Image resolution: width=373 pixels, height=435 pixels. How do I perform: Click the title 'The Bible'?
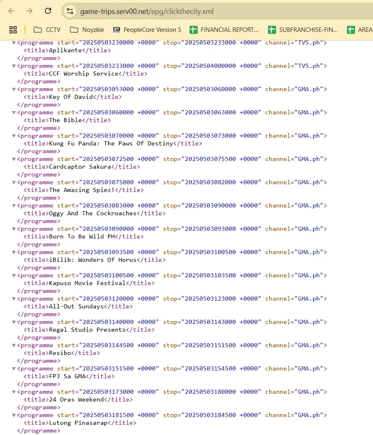pyautogui.click(x=65, y=120)
